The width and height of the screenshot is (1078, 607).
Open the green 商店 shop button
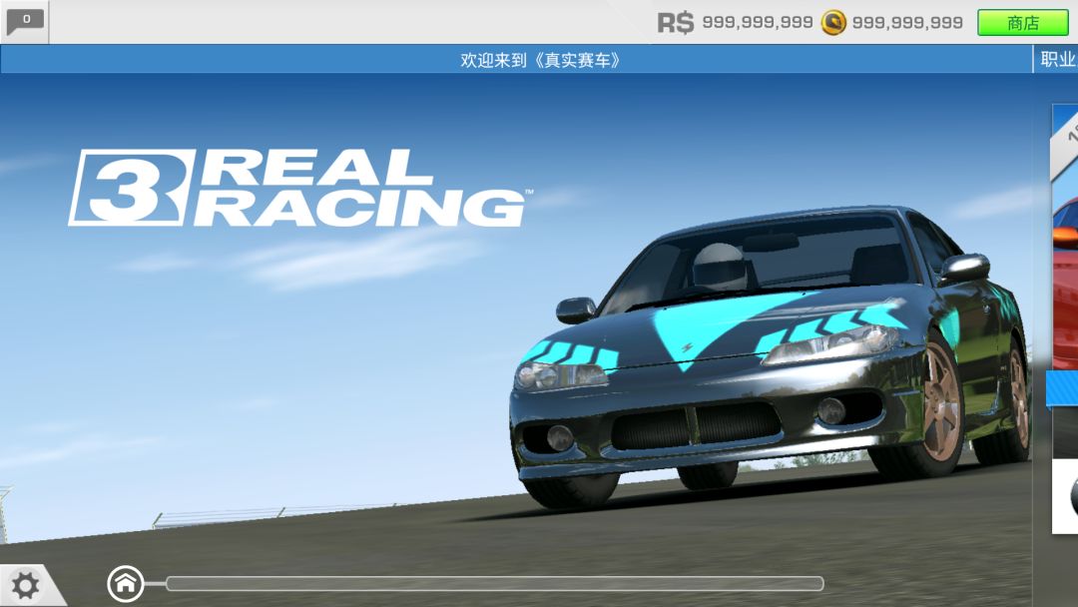tap(1023, 23)
